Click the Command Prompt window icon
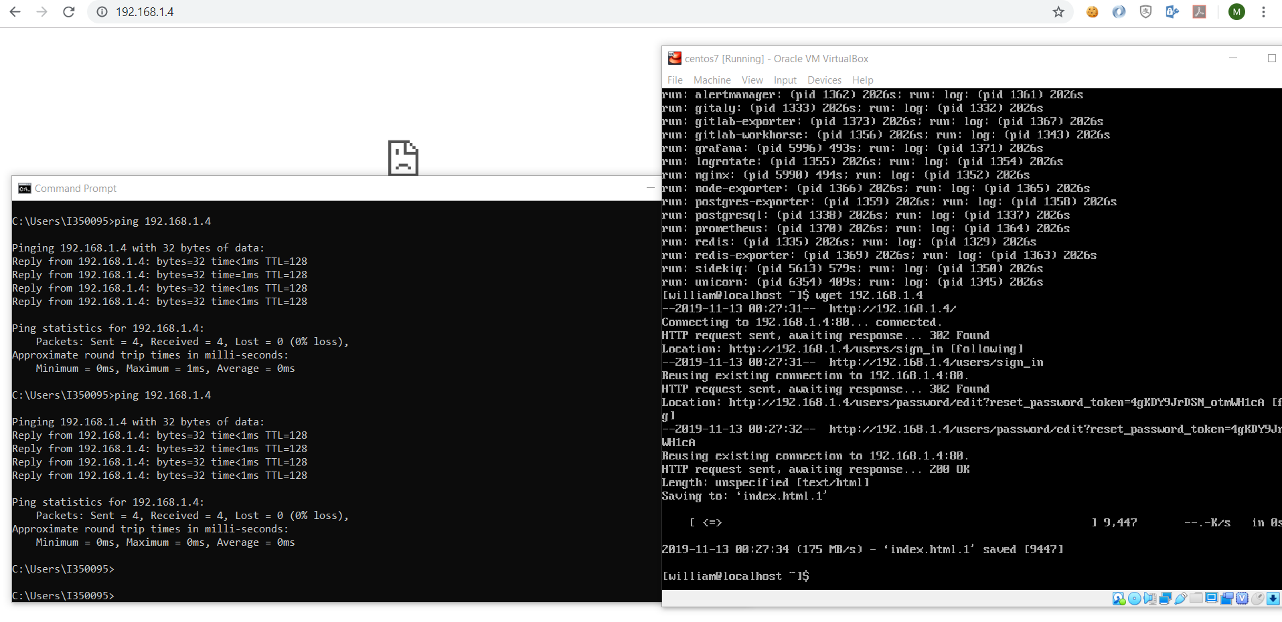 25,189
